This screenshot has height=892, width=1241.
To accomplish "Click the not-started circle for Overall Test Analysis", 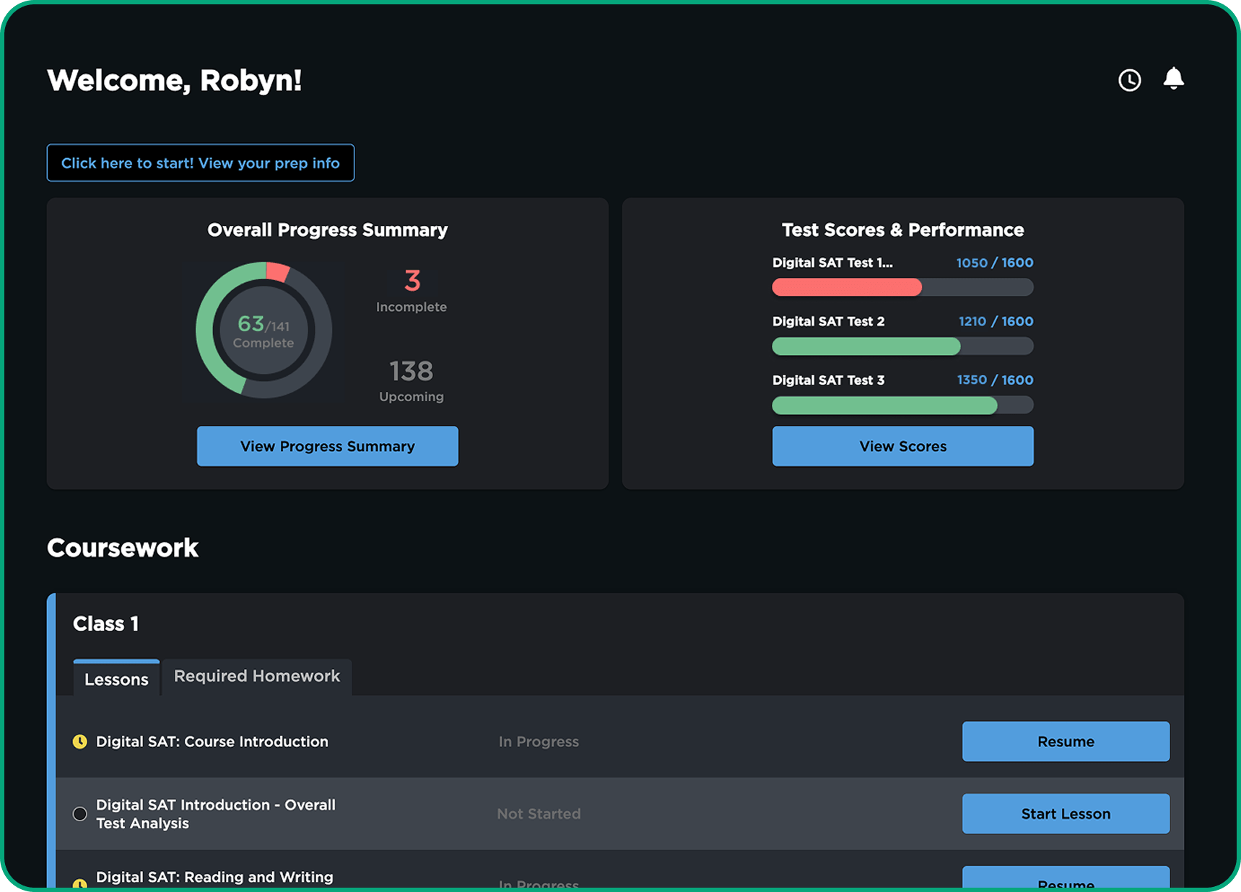I will 80,814.
